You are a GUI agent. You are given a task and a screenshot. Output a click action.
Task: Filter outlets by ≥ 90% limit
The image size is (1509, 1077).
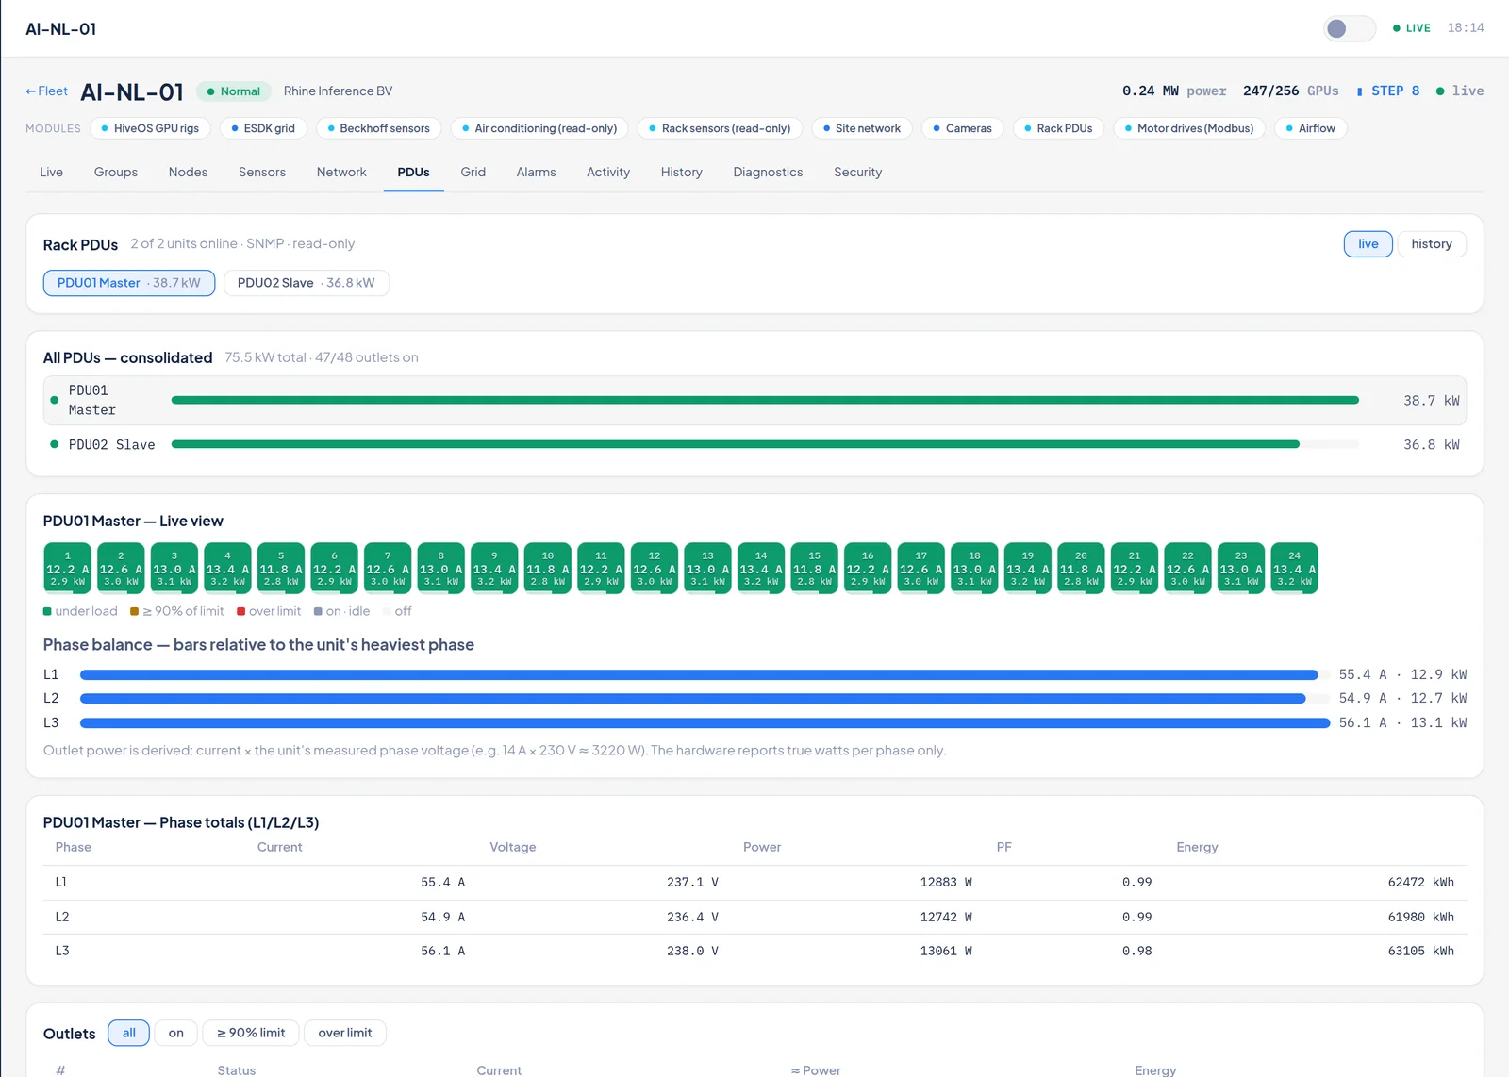(251, 1034)
